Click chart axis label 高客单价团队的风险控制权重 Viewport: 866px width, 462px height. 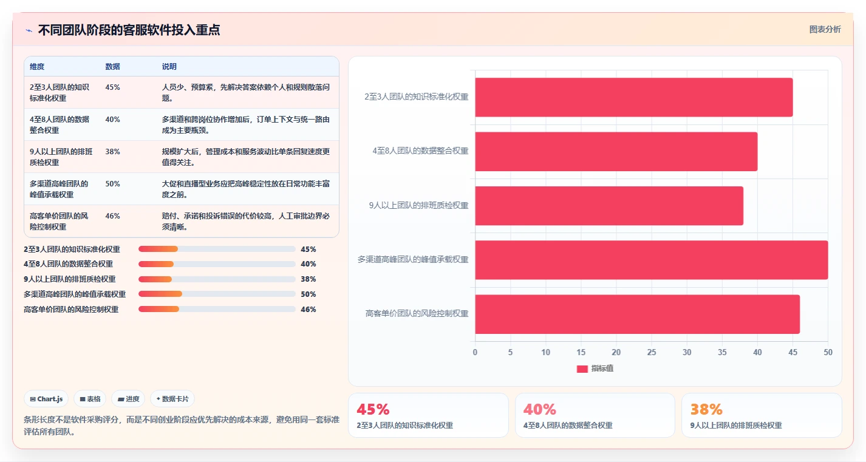417,314
